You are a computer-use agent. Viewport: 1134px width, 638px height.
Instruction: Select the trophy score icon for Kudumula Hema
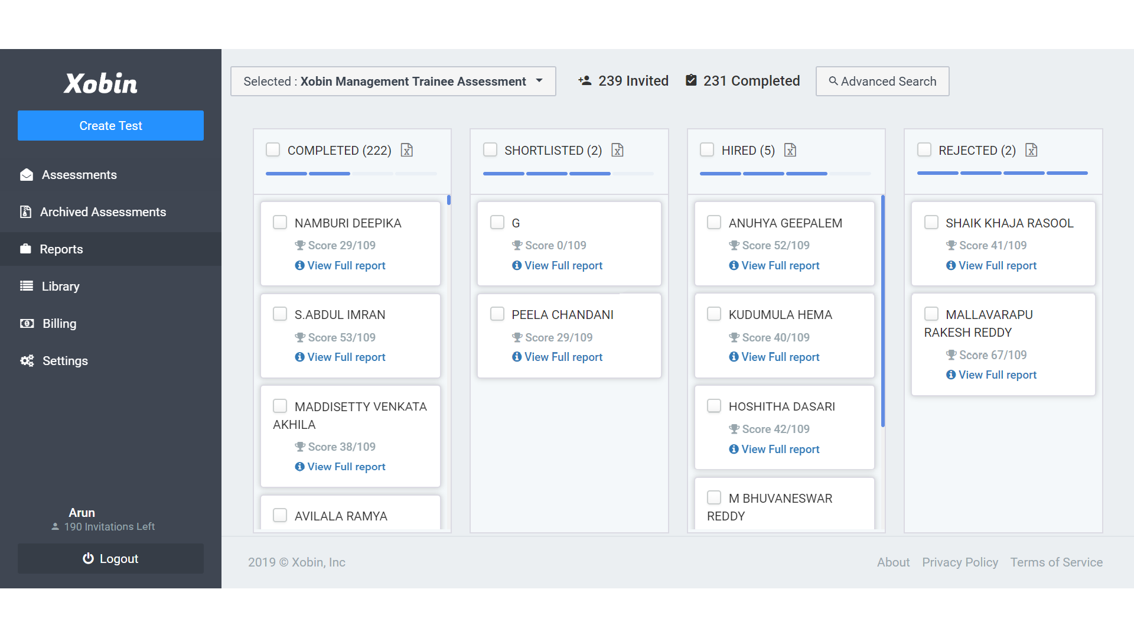[734, 337]
